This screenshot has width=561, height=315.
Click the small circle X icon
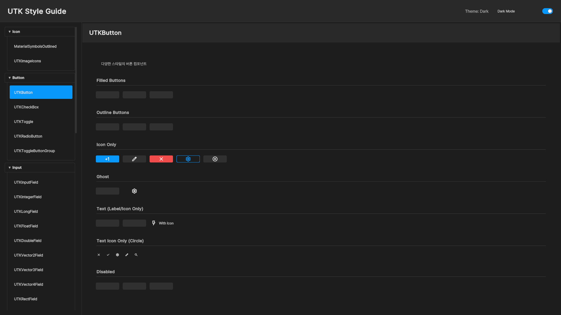(99, 255)
